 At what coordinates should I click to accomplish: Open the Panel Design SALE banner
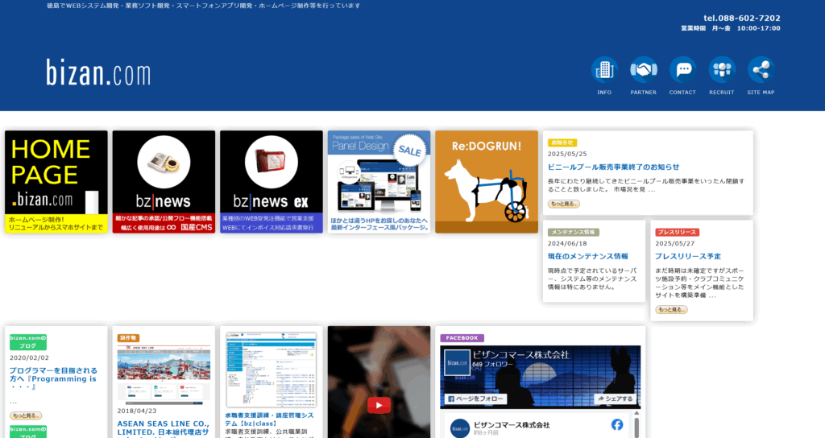379,182
